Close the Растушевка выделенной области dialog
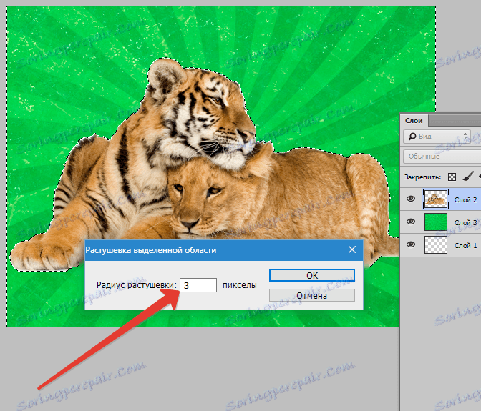481x411 pixels. pyautogui.click(x=352, y=249)
